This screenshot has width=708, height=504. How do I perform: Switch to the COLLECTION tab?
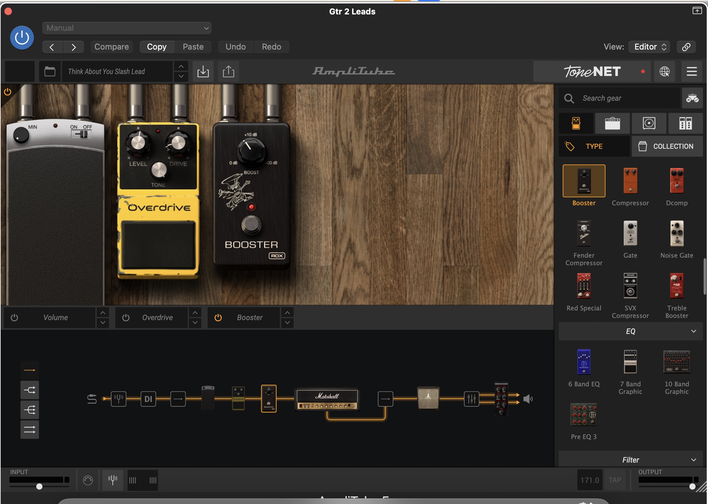(667, 146)
